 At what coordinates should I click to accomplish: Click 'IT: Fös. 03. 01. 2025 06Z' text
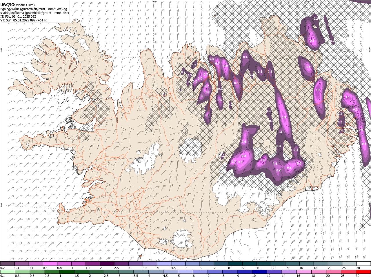click(x=18, y=17)
